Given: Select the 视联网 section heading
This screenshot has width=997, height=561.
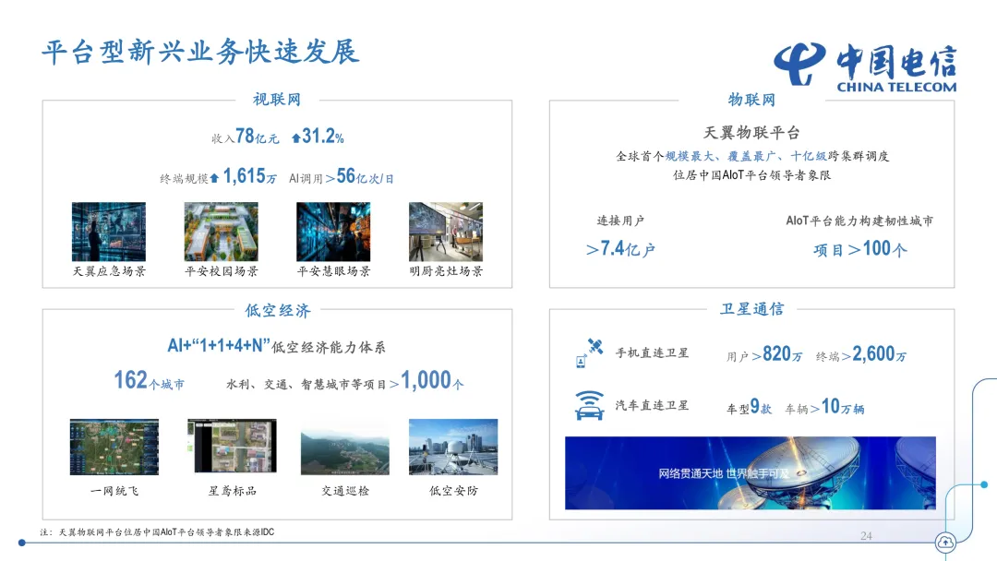Looking at the screenshot, I should [277, 99].
